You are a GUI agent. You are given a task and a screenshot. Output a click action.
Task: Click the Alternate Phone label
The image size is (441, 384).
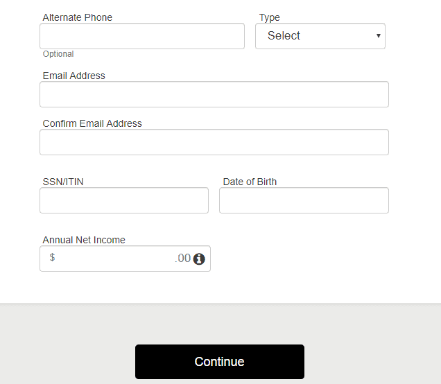pyautogui.click(x=78, y=17)
